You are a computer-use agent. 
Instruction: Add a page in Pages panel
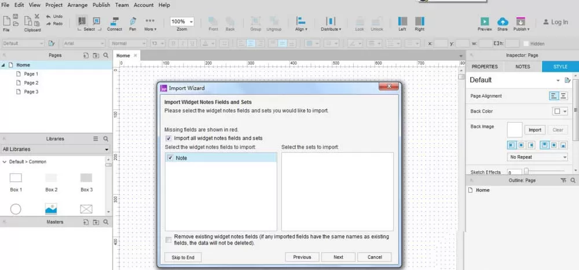(86, 56)
